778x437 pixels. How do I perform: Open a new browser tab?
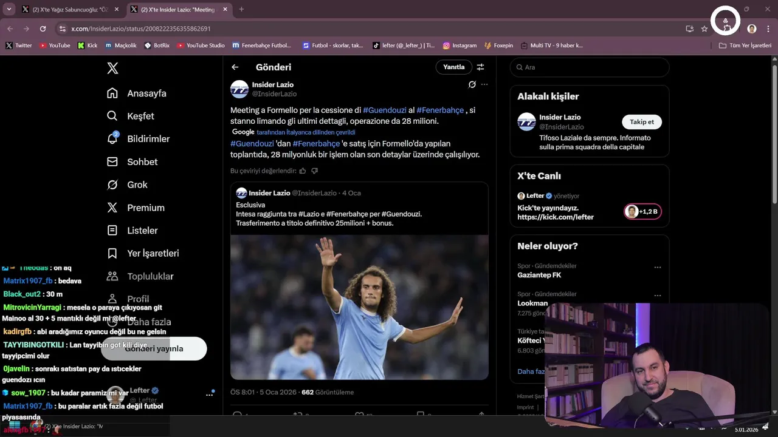[241, 10]
